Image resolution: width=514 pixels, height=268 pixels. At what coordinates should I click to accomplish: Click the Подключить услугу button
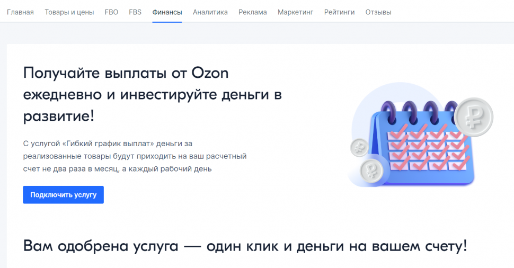point(63,194)
